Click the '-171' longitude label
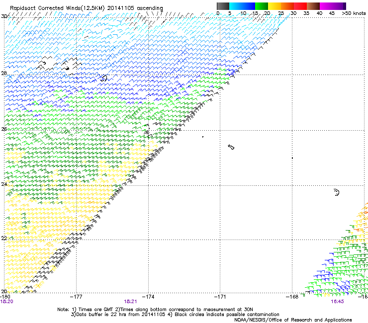This screenshot has height=323, width=368. coord(220,297)
